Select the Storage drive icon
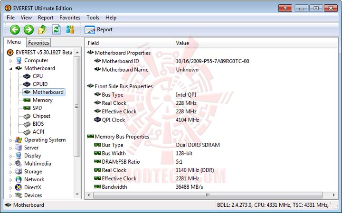Screen dimensions: 342x213 pos(19,171)
